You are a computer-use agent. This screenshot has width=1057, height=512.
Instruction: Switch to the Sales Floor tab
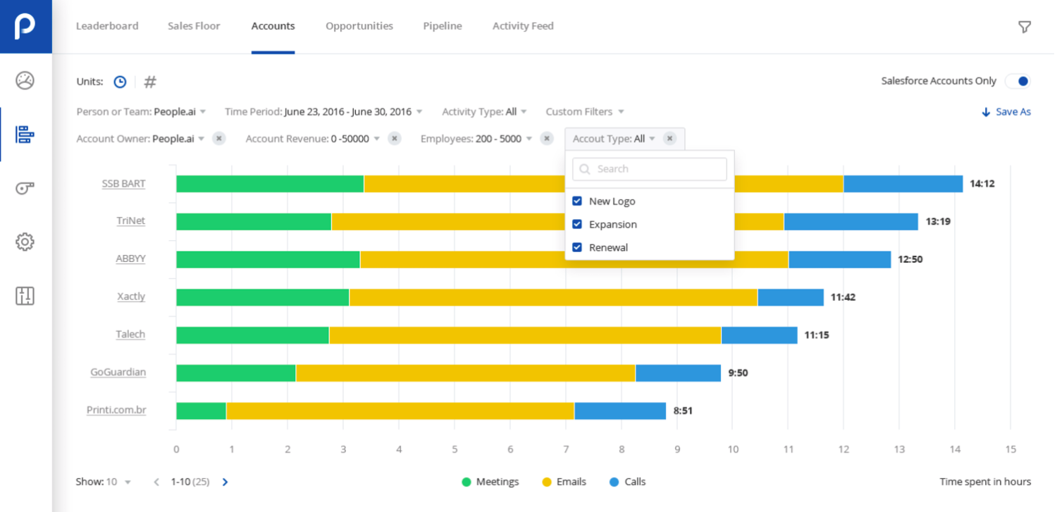click(x=194, y=26)
